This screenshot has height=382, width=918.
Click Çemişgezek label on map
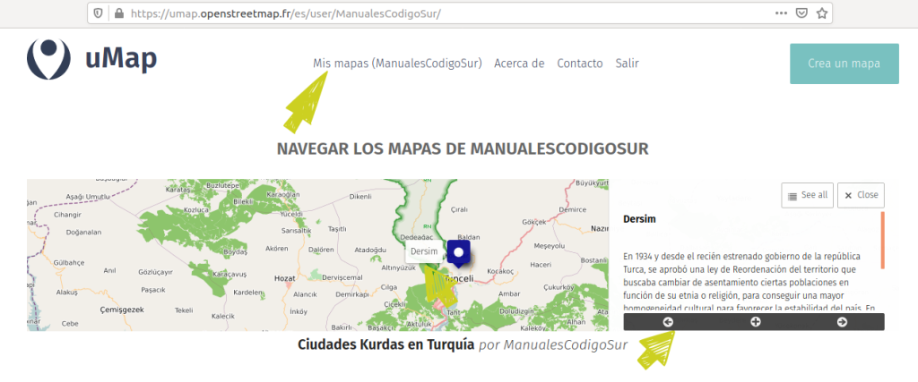(121, 309)
